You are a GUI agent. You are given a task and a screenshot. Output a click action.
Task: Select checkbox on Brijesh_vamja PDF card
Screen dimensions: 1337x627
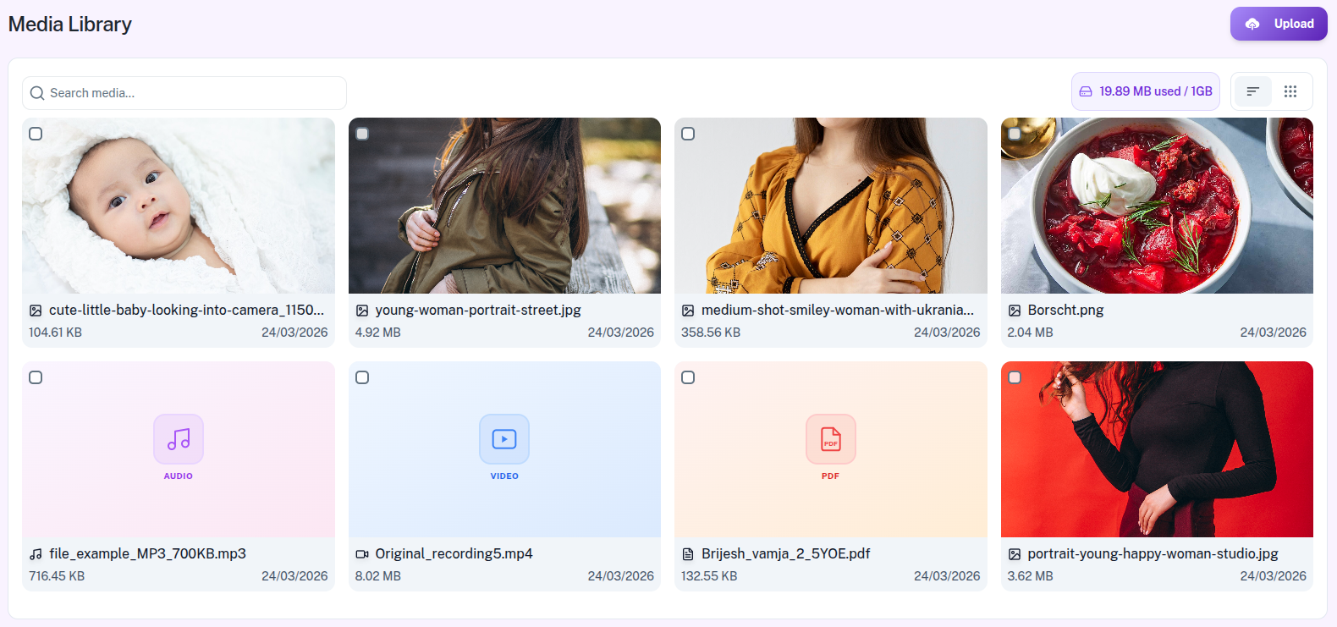coord(688,377)
